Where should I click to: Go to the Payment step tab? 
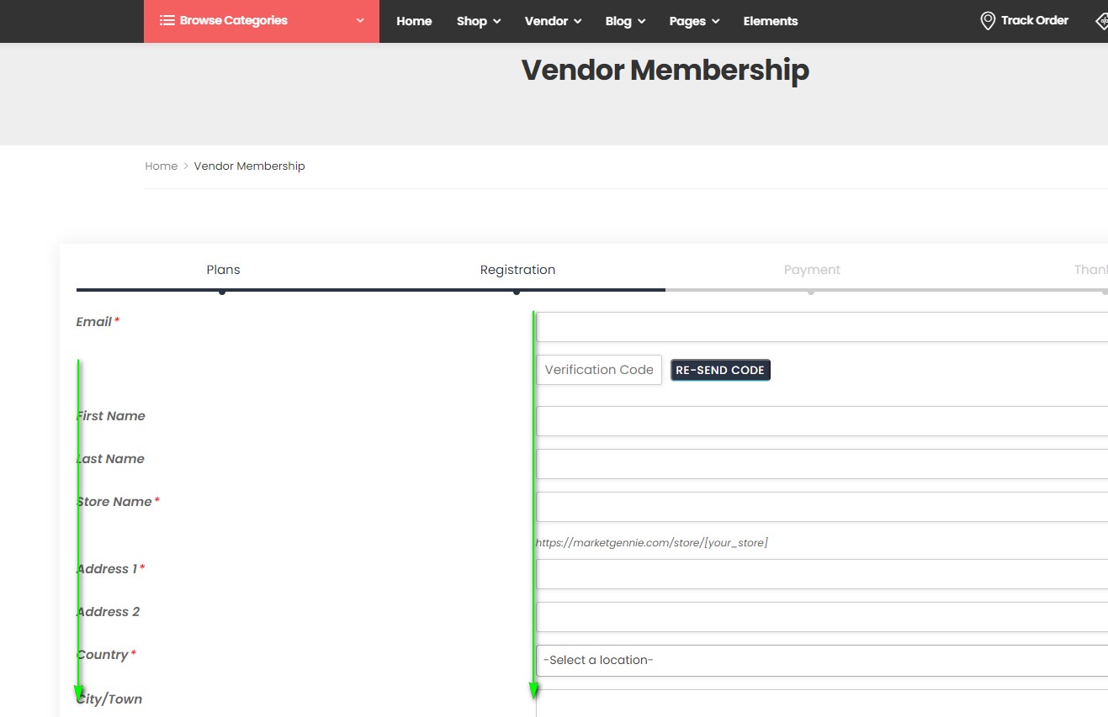pos(812,270)
